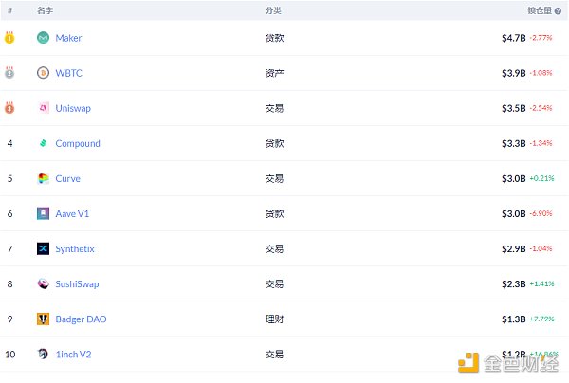The width and height of the screenshot is (569, 383).
Task: Sort by the 分类 column header
Action: click(x=273, y=10)
